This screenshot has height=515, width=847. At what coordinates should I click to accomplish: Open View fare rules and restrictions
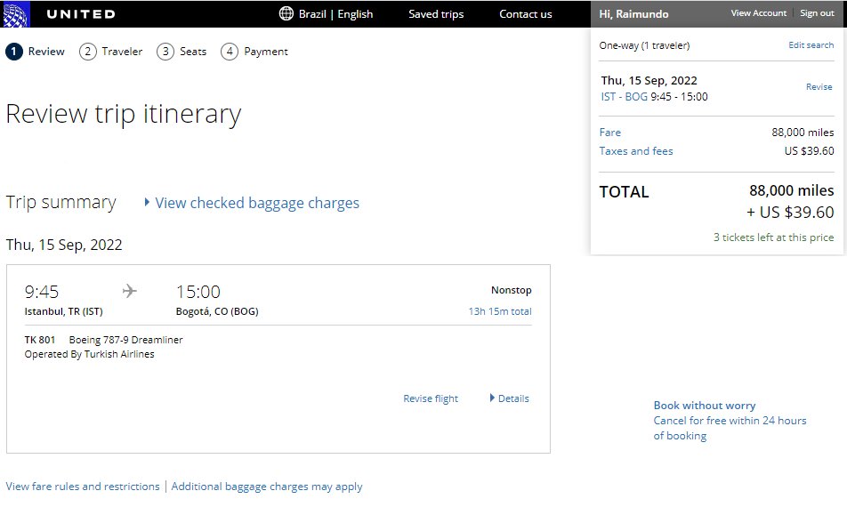83,486
